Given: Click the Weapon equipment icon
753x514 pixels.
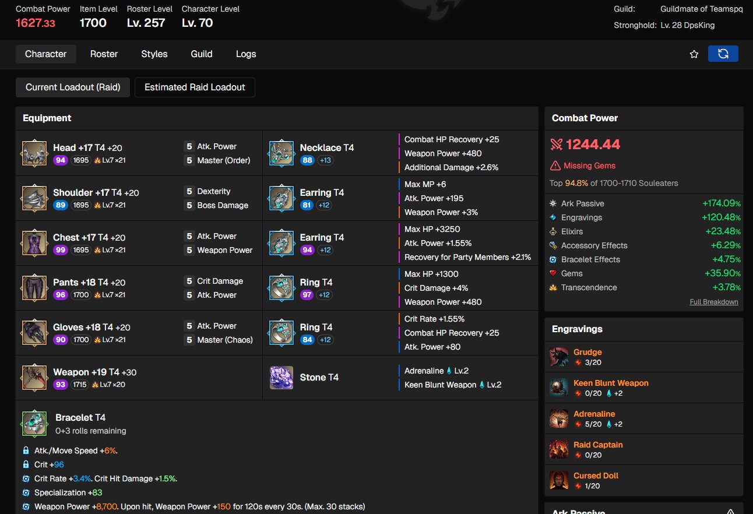Looking at the screenshot, I should pyautogui.click(x=34, y=378).
